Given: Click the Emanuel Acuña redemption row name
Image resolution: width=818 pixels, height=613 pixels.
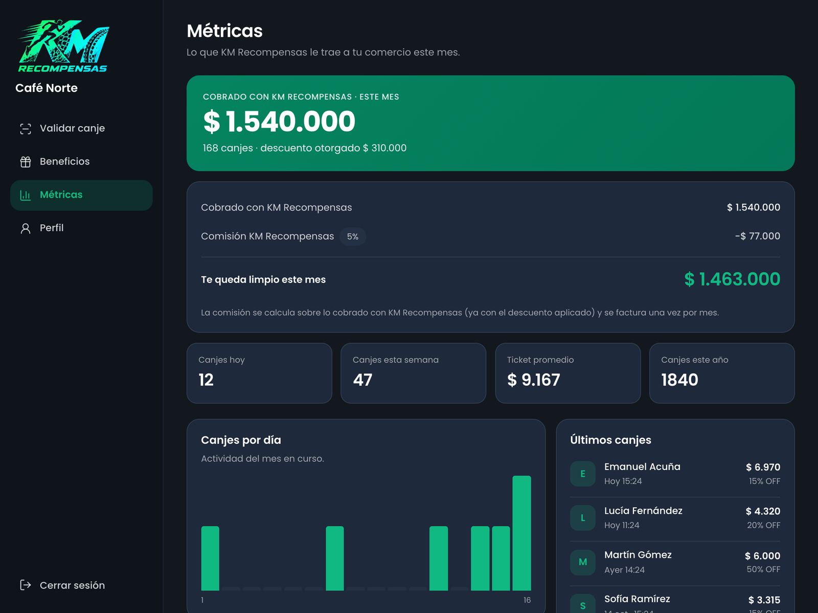Looking at the screenshot, I should pyautogui.click(x=642, y=466).
